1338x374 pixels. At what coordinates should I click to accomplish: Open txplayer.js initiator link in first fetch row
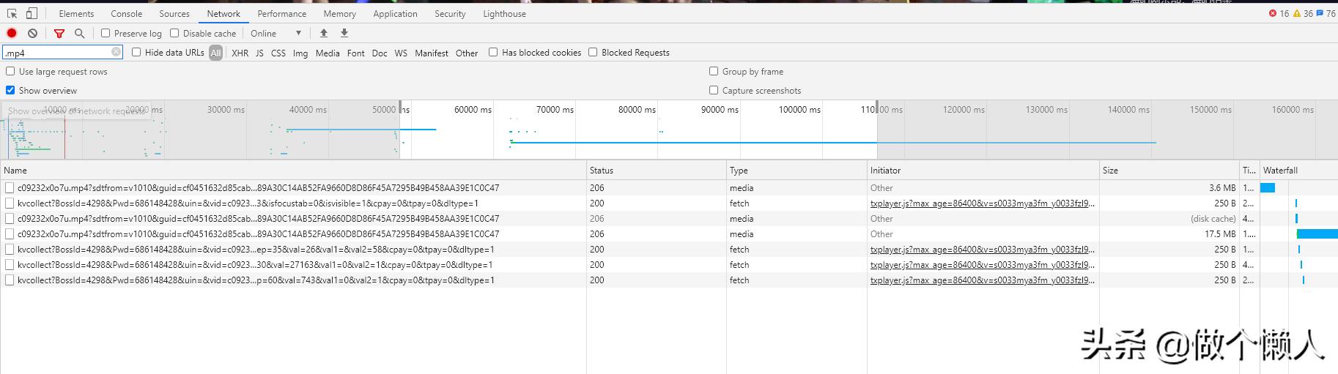pyautogui.click(x=983, y=203)
